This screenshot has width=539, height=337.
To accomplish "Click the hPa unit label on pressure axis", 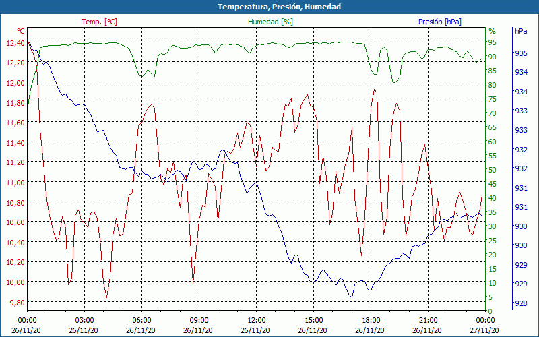I will pos(521,31).
